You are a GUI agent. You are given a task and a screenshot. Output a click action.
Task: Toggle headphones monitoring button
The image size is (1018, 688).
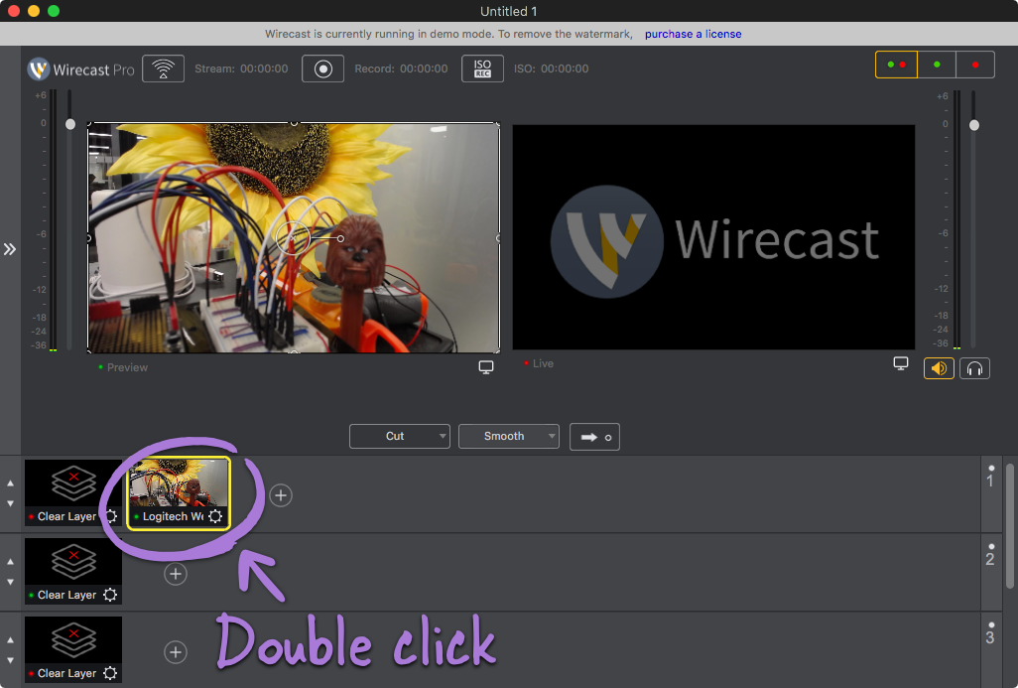click(x=974, y=368)
